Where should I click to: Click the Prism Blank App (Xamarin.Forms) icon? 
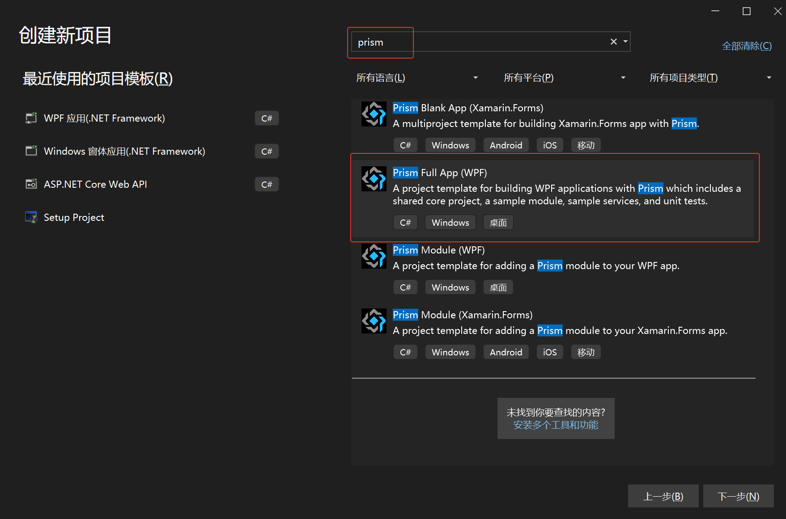[x=374, y=114]
